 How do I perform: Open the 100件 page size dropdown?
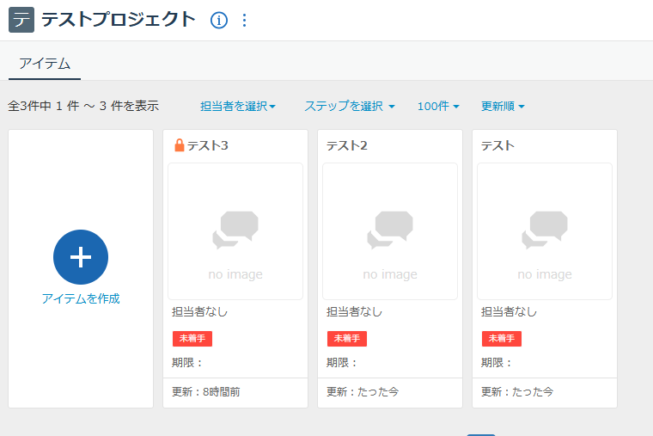[x=438, y=107]
